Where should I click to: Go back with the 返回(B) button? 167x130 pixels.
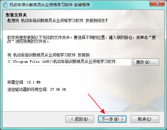click(80, 119)
